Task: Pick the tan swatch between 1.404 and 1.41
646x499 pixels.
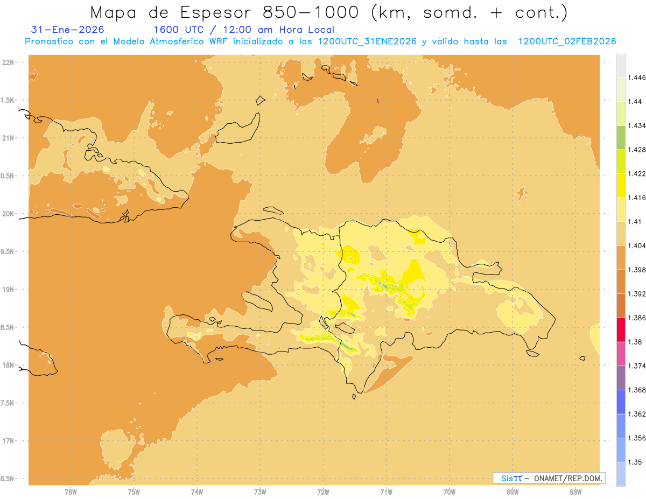Action: 621,233
